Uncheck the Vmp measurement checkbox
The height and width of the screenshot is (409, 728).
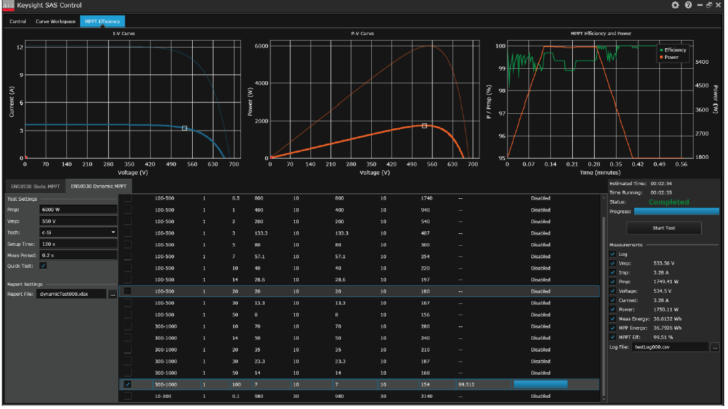point(612,264)
